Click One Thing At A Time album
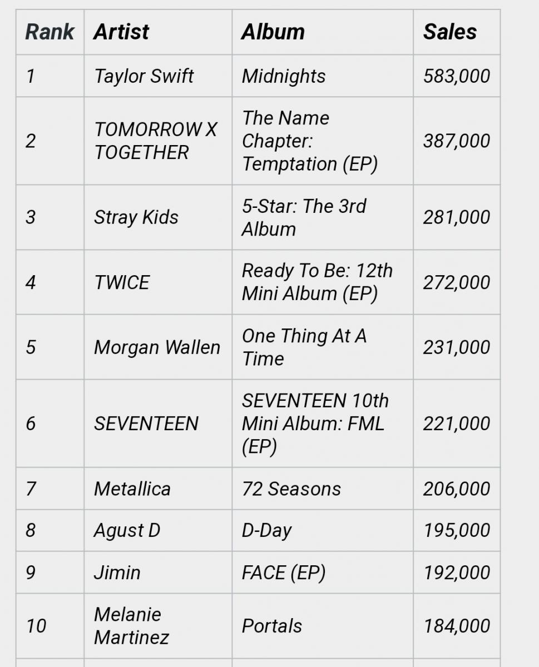Image resolution: width=539 pixels, height=667 pixels. pos(323,347)
